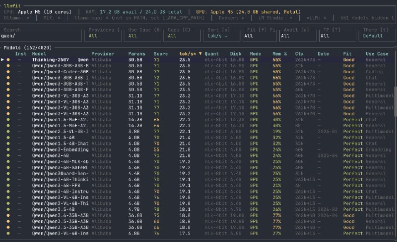Click the Params column header
This screenshot has width=397, height=242.
click(x=137, y=53)
